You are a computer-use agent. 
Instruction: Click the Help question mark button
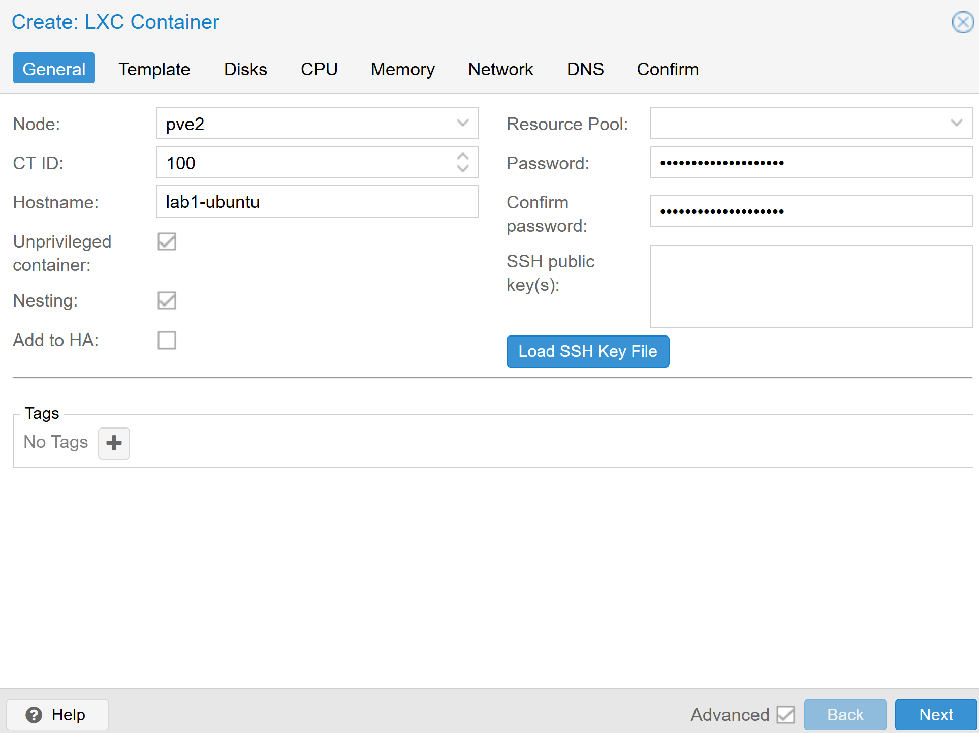(57, 715)
